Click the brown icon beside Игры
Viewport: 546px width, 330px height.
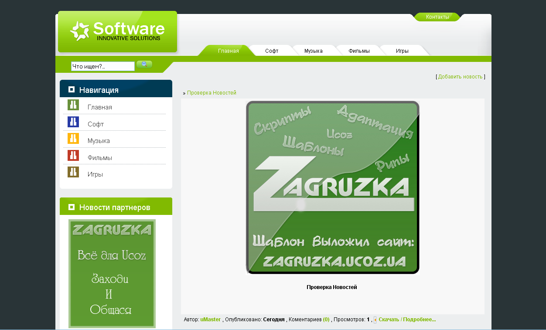(73, 172)
